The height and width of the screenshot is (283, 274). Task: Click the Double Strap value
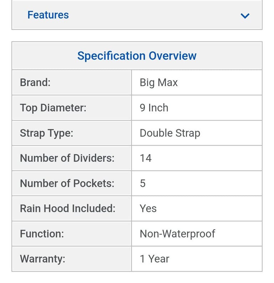click(170, 133)
